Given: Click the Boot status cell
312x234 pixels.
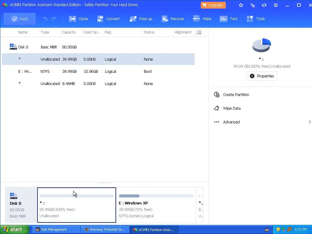Looking at the screenshot, I should tap(148, 71).
